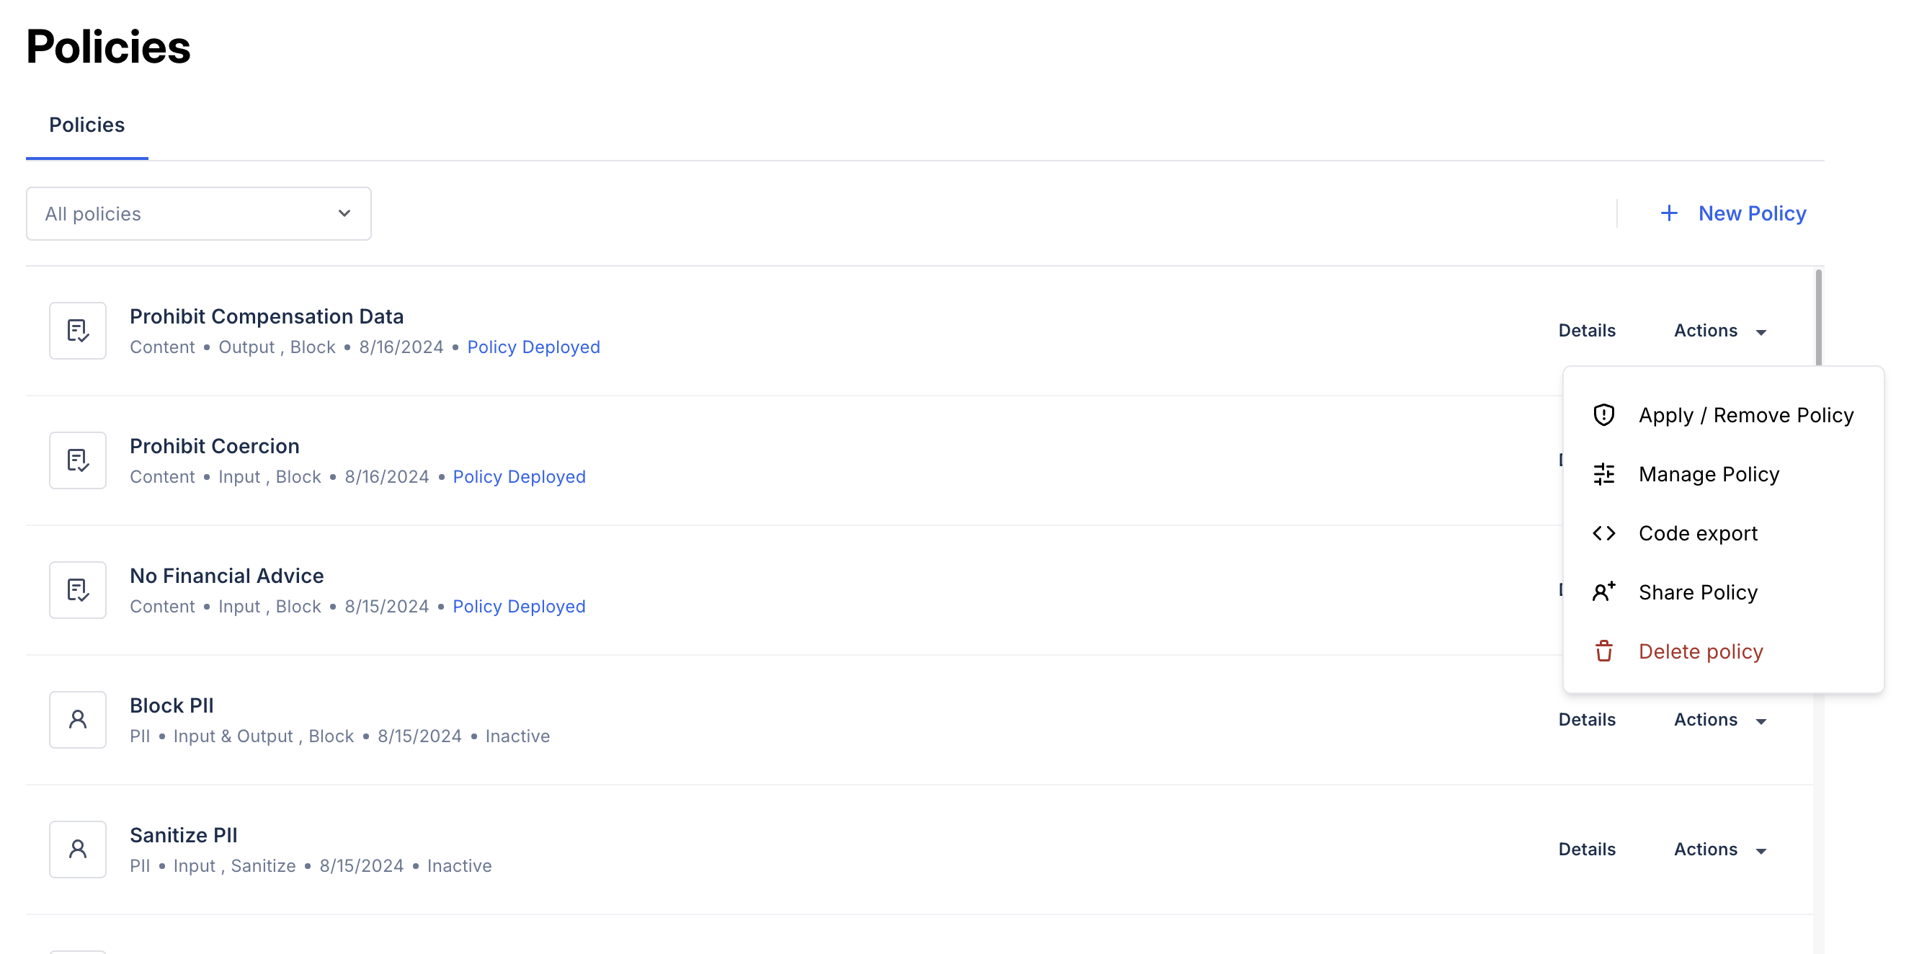Click Policy Deployed link under Prohibit Coercion

(x=520, y=477)
